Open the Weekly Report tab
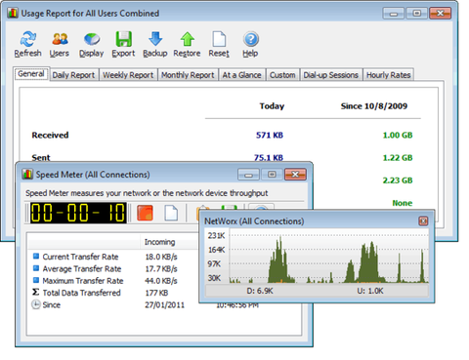This screenshot has height=360, width=469. 128,75
